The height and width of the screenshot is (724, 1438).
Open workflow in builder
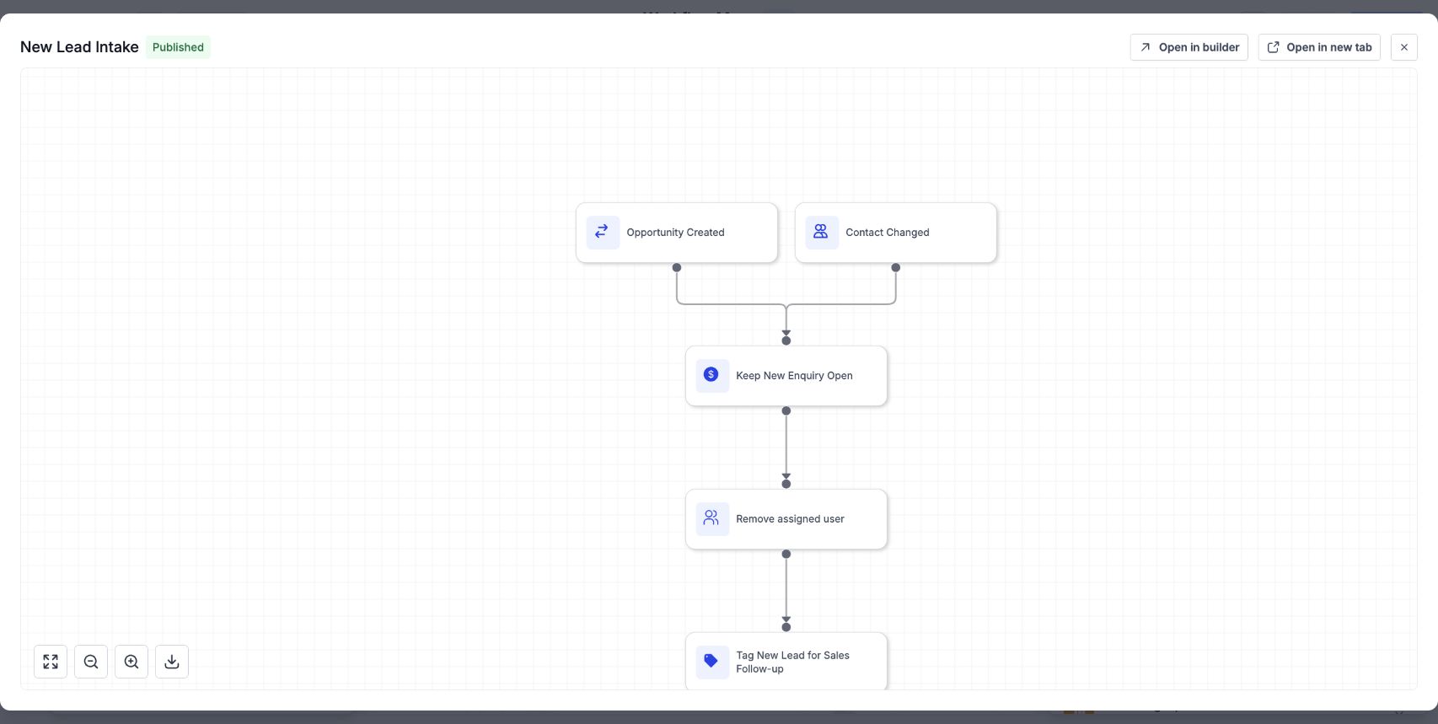(1189, 47)
